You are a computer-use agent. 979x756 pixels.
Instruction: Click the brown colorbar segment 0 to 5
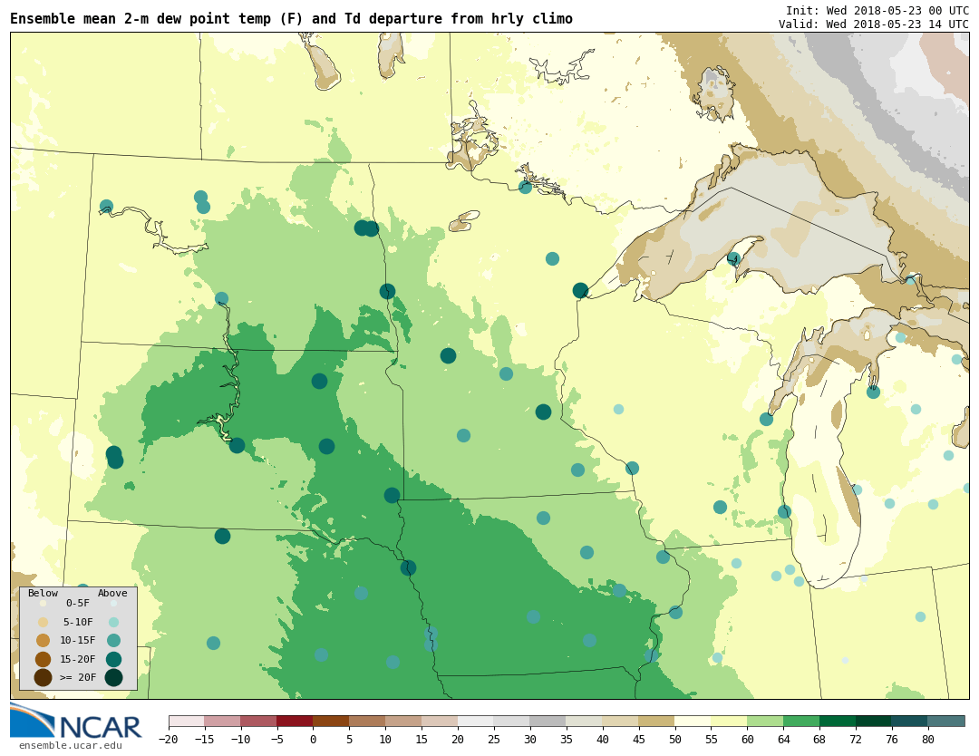[x=331, y=721]
